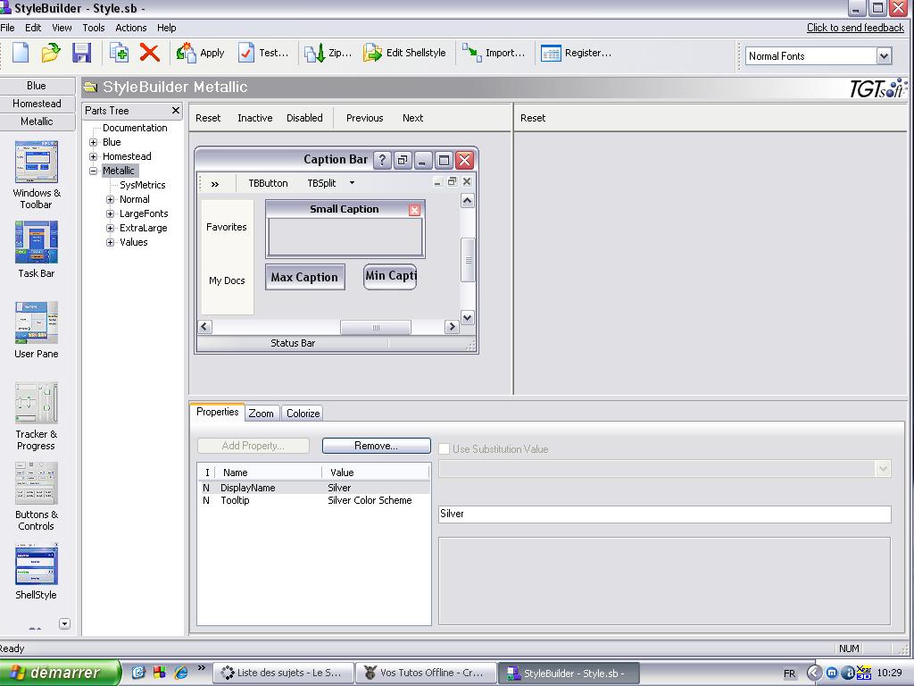Select the Task Bar sidebar icon

coord(37,243)
